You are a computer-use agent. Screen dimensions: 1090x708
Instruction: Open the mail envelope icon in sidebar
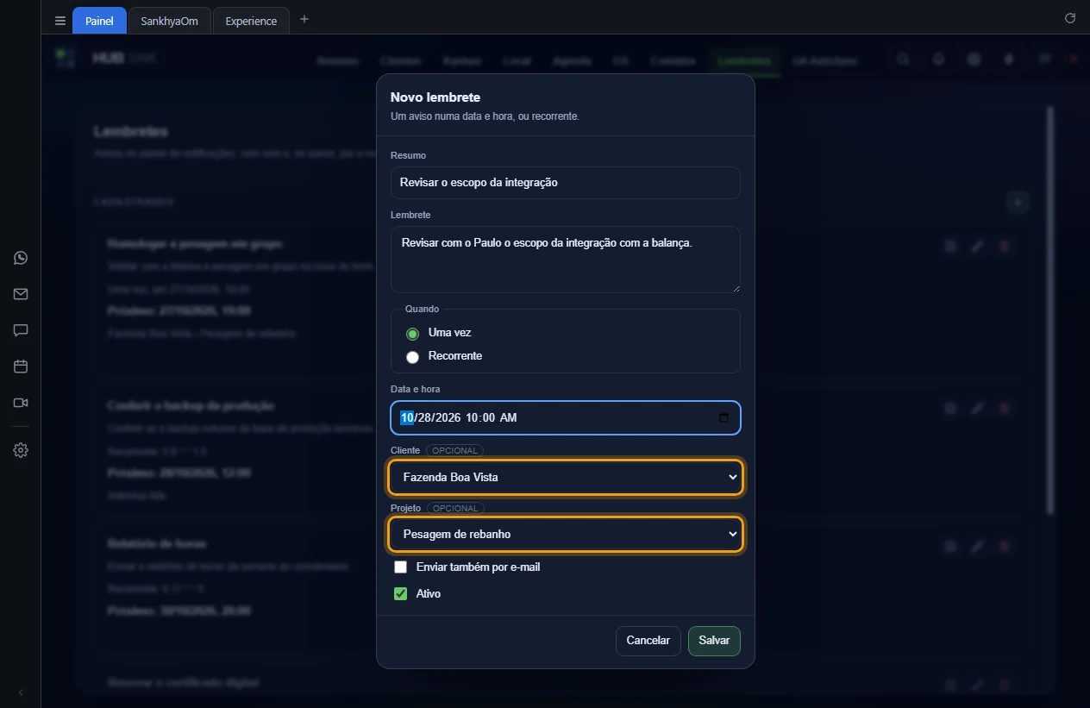21,294
